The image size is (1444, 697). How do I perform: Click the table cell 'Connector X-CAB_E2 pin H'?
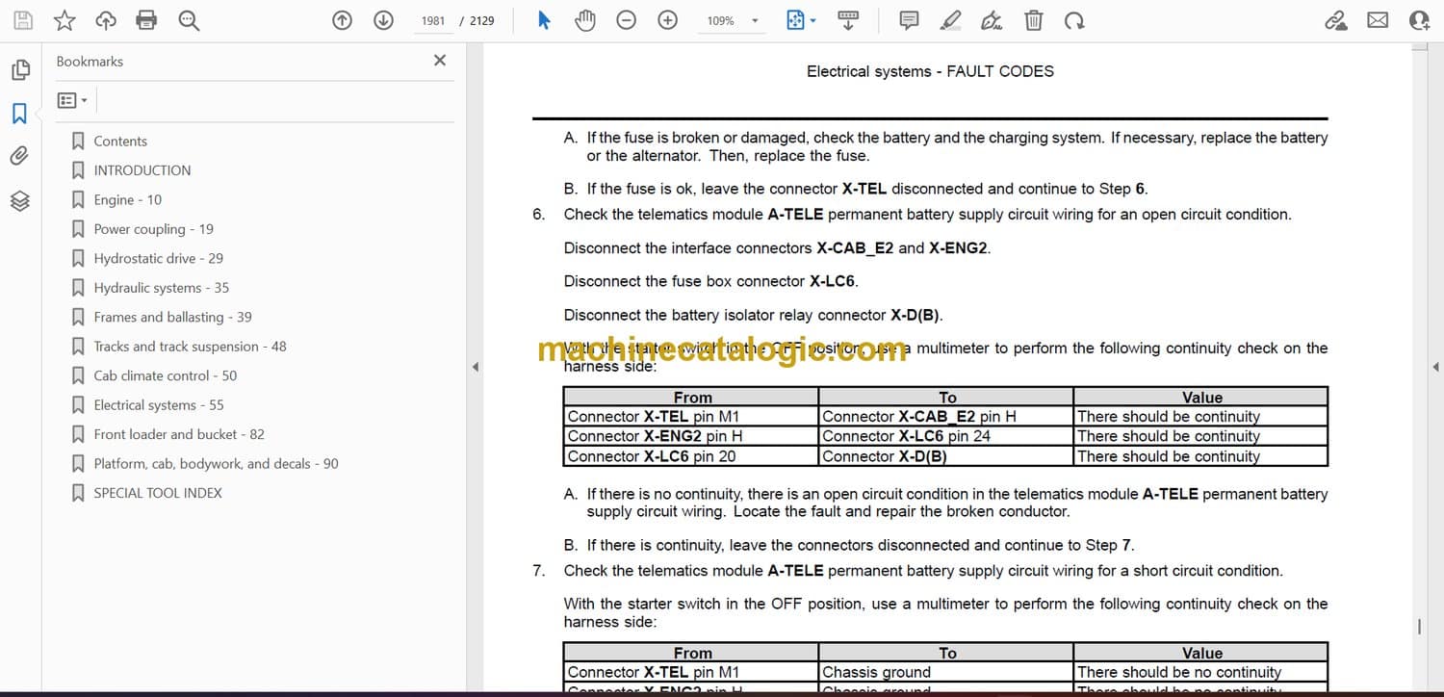(945, 417)
